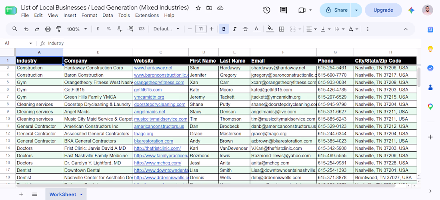
Task: Expand side panel chevron at bottom right
Action: [x=430, y=191]
